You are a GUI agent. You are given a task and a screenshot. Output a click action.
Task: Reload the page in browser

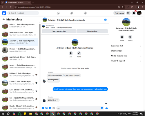tap(11, 7)
